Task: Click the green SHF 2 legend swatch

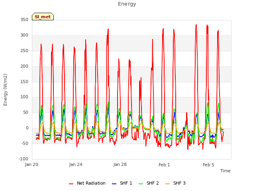Action: pyautogui.click(x=141, y=184)
